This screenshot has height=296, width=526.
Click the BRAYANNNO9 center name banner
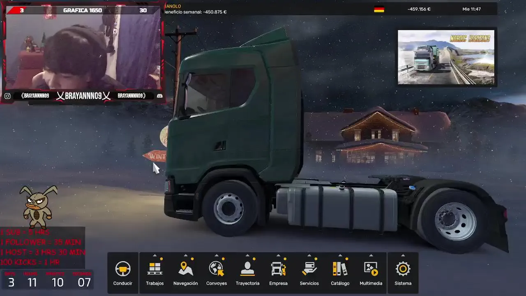point(83,96)
